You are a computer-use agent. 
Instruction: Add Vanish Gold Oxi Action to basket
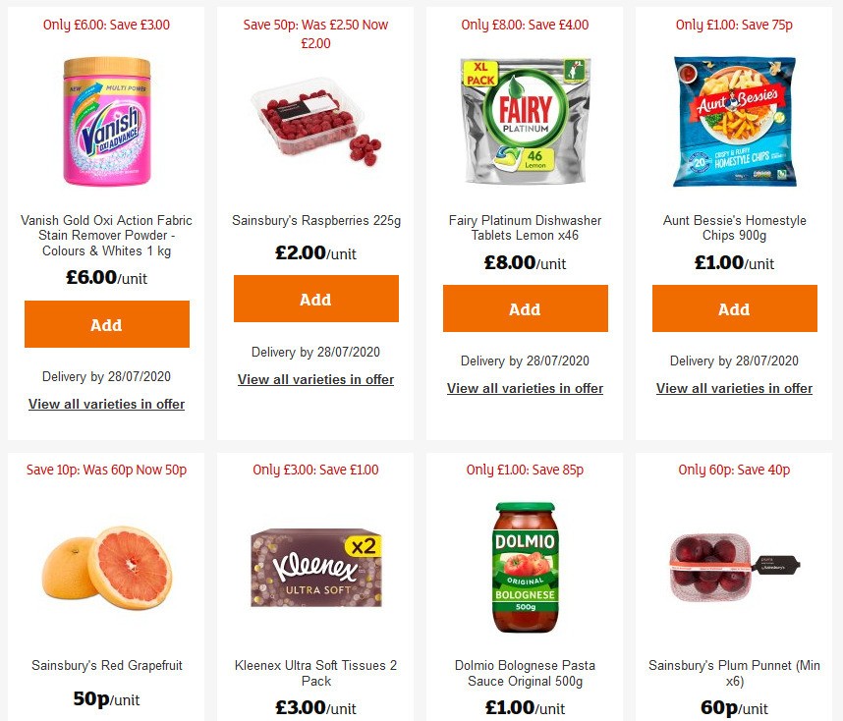coord(106,324)
